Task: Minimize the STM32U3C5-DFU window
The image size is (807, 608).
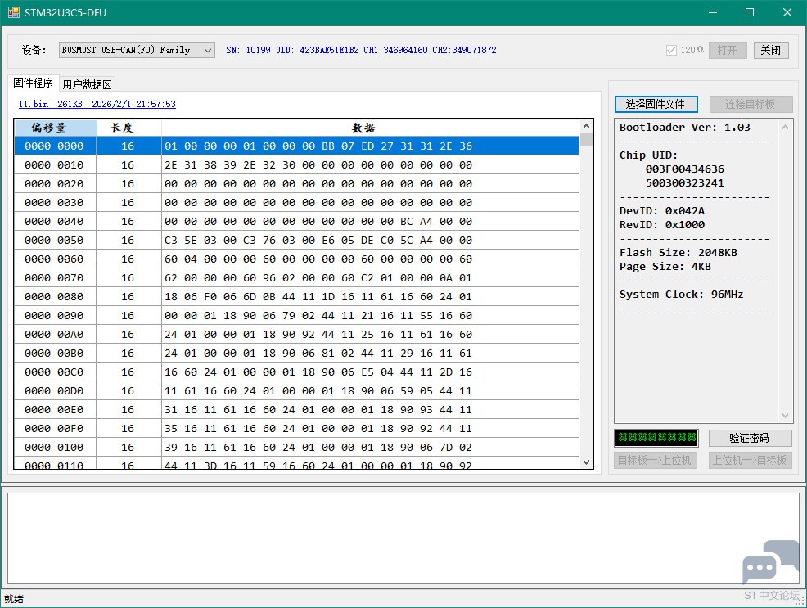Action: point(713,12)
